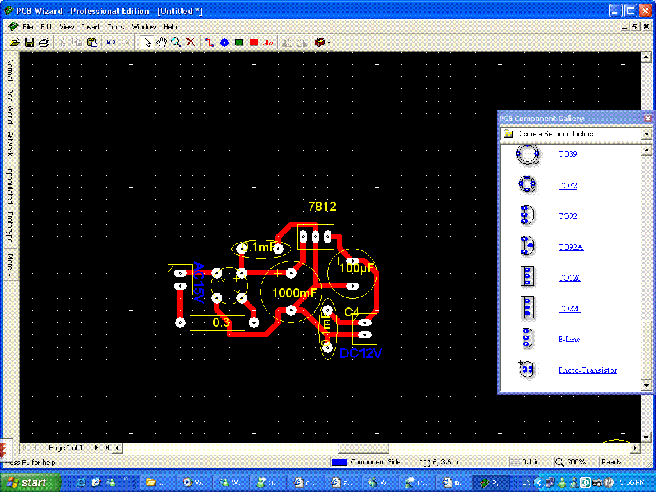
Task: Open the Window menu
Action: 143,27
